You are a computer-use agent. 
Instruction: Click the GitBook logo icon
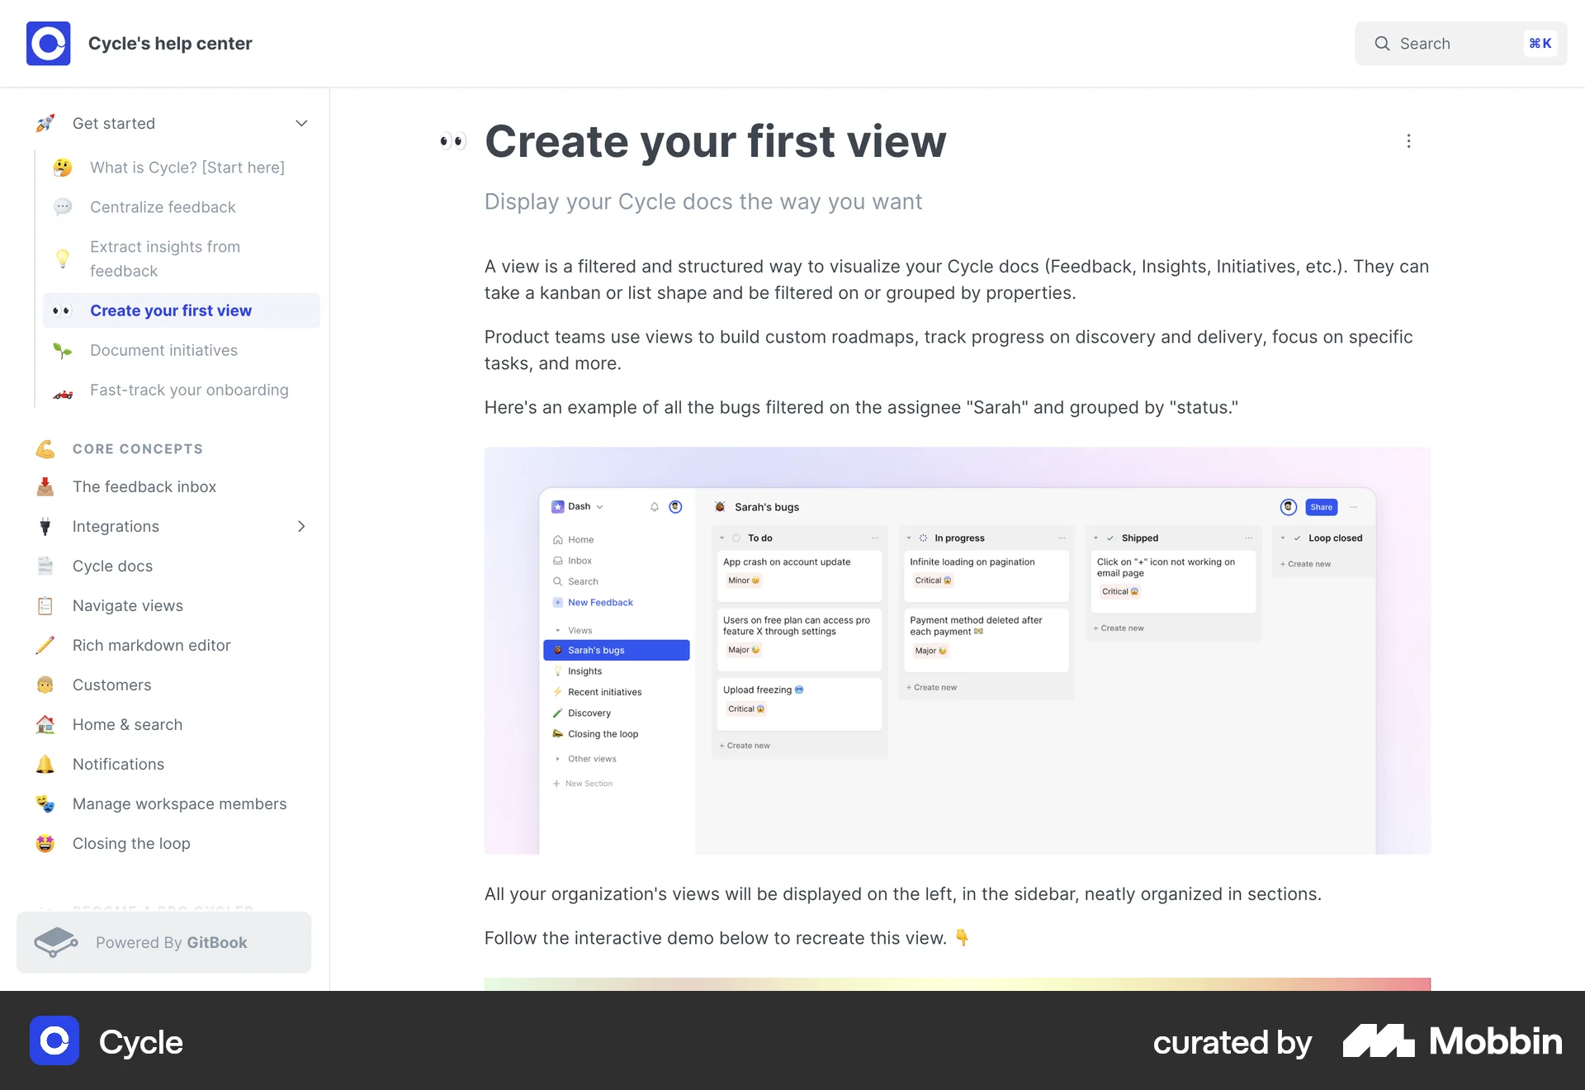pyautogui.click(x=56, y=942)
